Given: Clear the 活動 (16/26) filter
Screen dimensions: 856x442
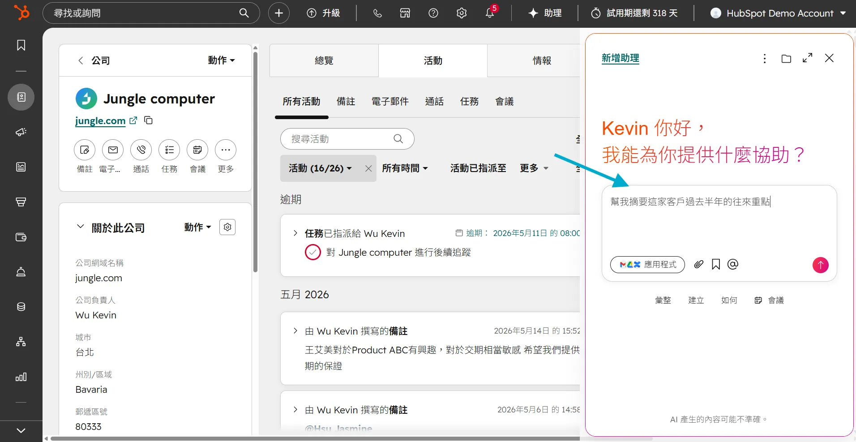Looking at the screenshot, I should (x=368, y=168).
